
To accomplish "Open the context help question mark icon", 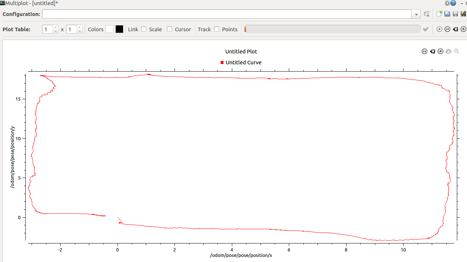I will coord(453,3).
